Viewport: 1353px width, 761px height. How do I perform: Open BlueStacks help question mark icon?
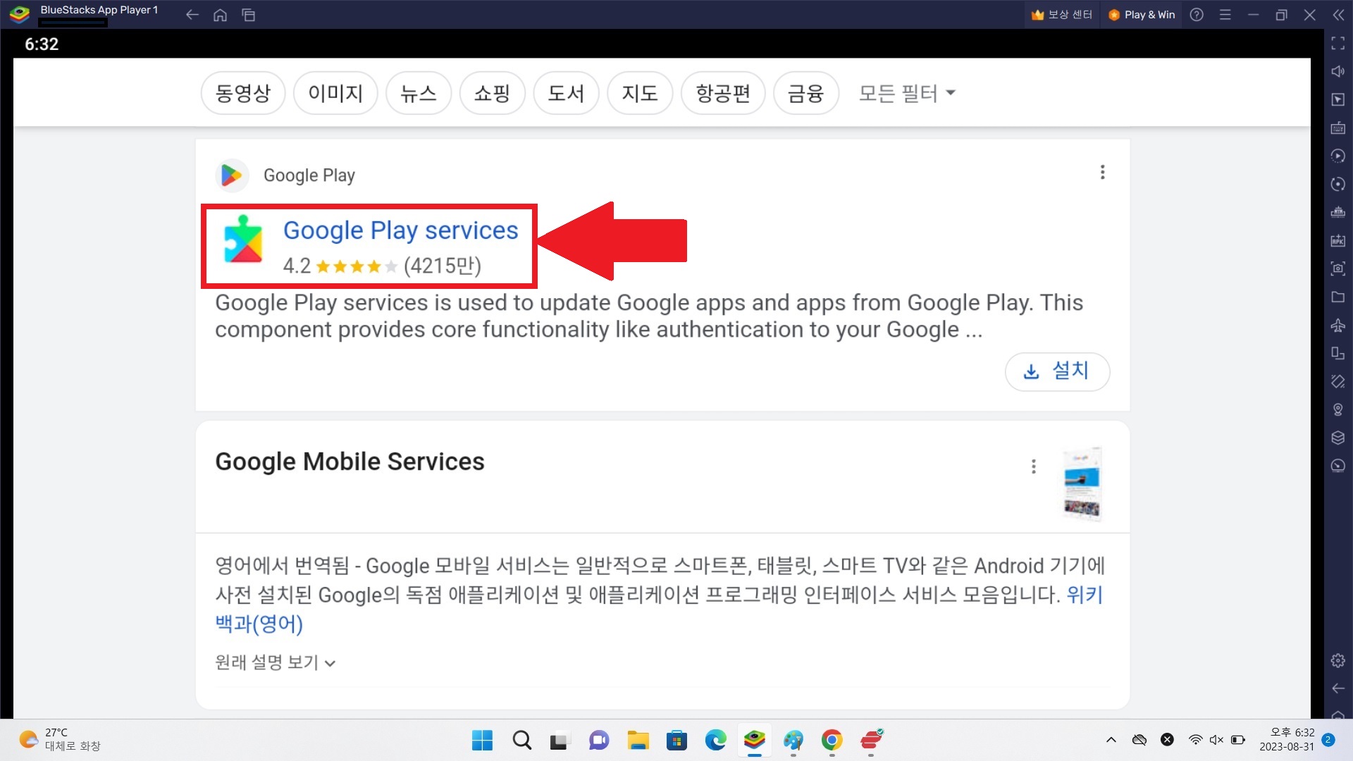pos(1197,15)
